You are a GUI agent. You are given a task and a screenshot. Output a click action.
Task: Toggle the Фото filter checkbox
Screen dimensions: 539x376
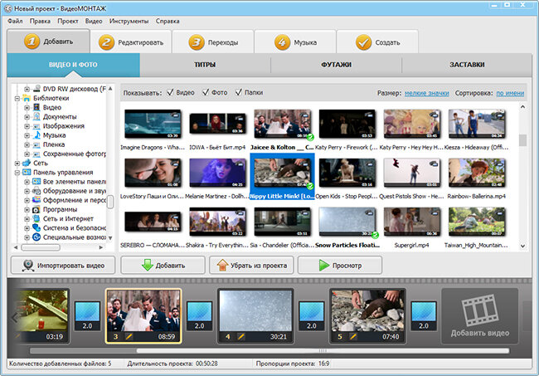click(x=206, y=92)
